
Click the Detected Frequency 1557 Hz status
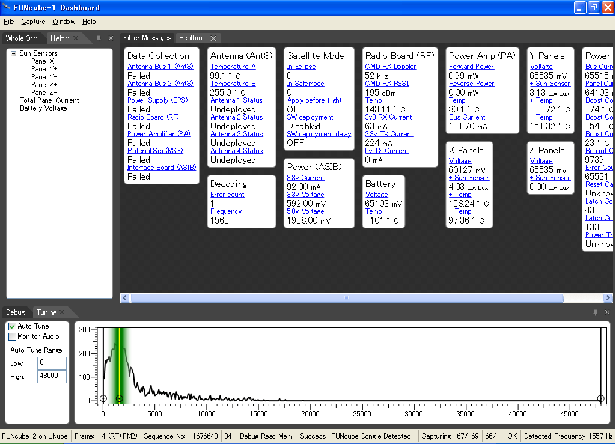(568, 436)
